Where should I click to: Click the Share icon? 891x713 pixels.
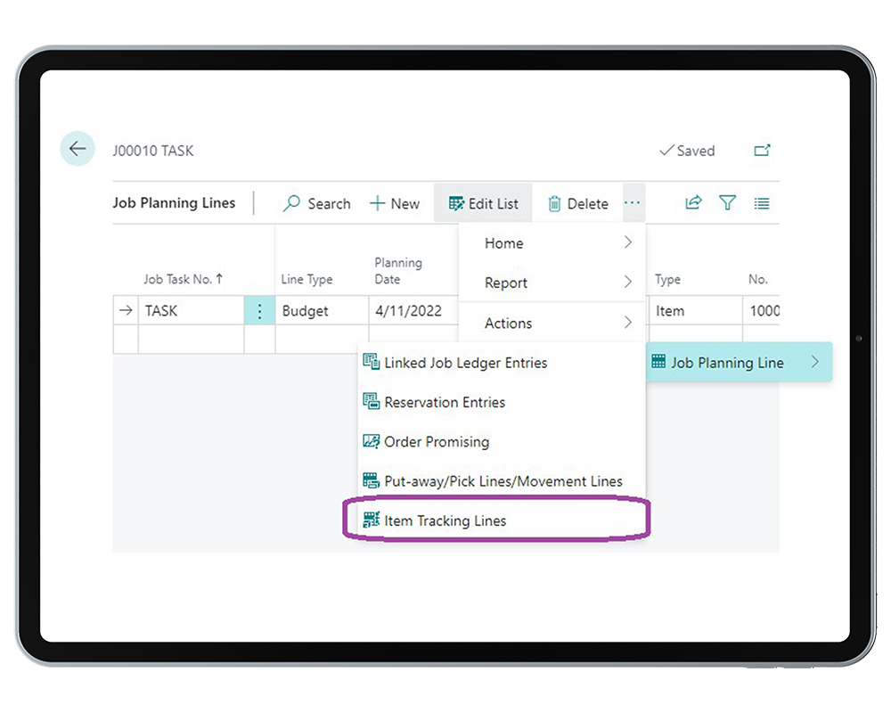693,203
